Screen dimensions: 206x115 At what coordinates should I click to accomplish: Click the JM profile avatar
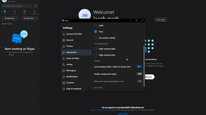85,15
